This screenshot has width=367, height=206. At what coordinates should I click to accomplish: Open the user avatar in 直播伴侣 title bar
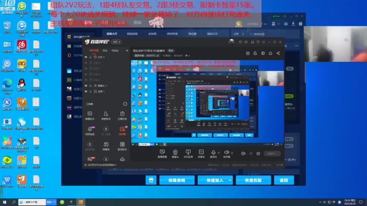(231, 42)
